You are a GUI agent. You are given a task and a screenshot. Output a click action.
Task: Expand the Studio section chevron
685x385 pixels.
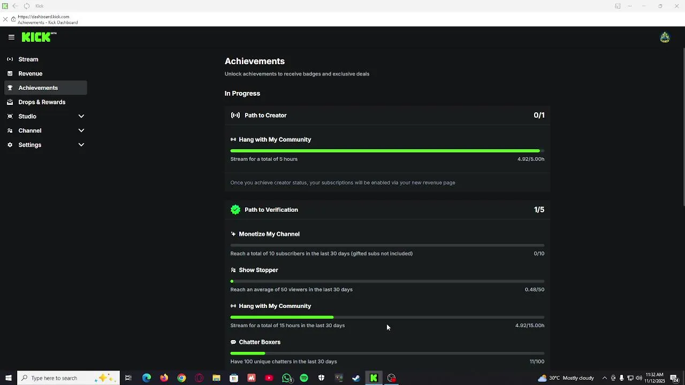[81, 116]
